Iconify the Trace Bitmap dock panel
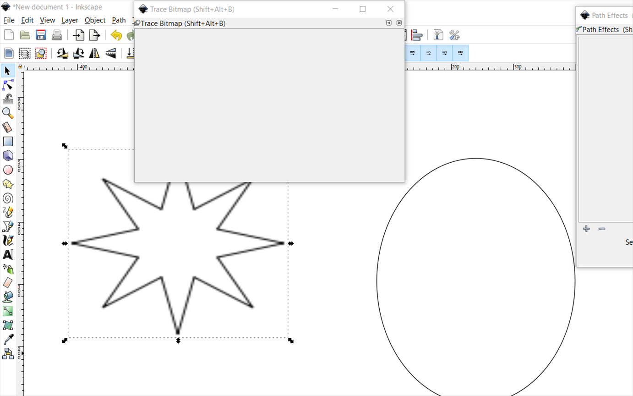The image size is (633, 396). [389, 23]
